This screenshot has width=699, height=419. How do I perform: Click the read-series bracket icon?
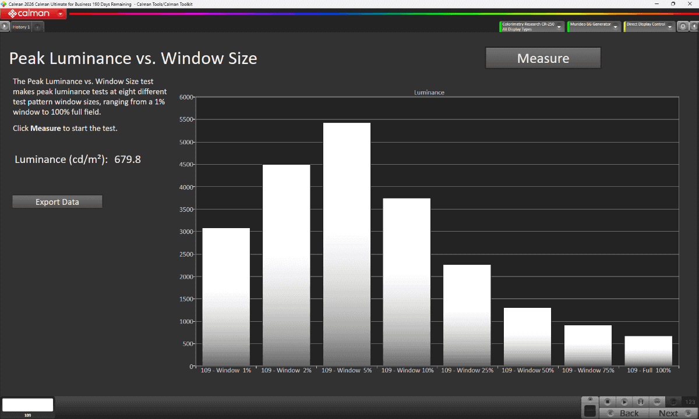click(x=640, y=402)
